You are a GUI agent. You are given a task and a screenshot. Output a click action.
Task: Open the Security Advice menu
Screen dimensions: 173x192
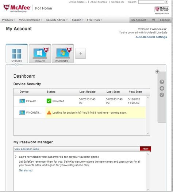coord(57,20)
